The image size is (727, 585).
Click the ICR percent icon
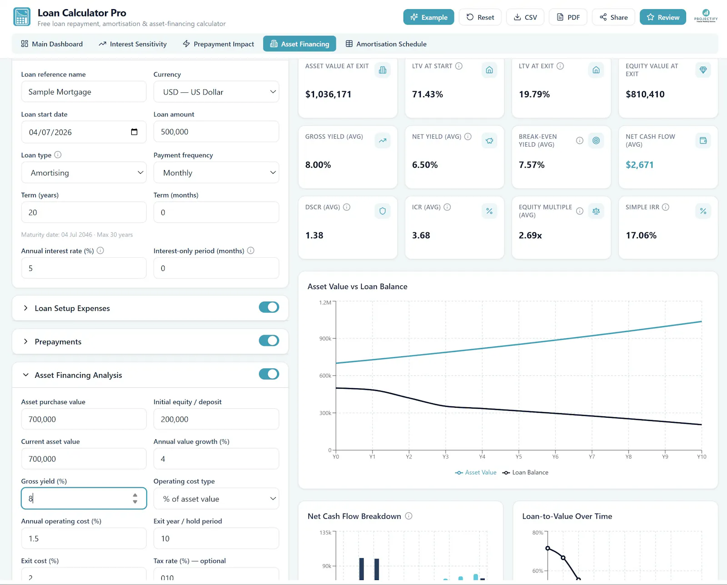(489, 211)
